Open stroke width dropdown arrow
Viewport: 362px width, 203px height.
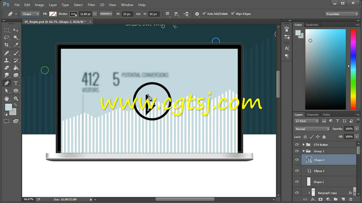95,14
